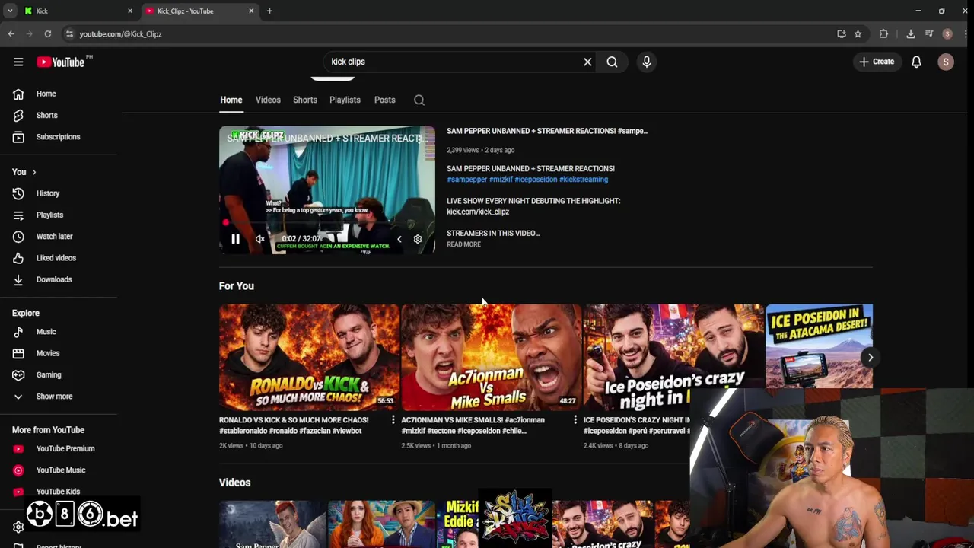This screenshot has width=974, height=548.
Task: Open Subscriptions in the sidebar
Action: (x=59, y=137)
